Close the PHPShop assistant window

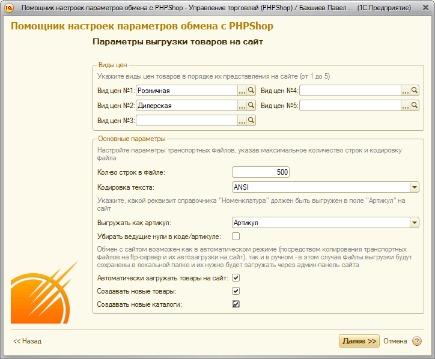[x=425, y=7]
